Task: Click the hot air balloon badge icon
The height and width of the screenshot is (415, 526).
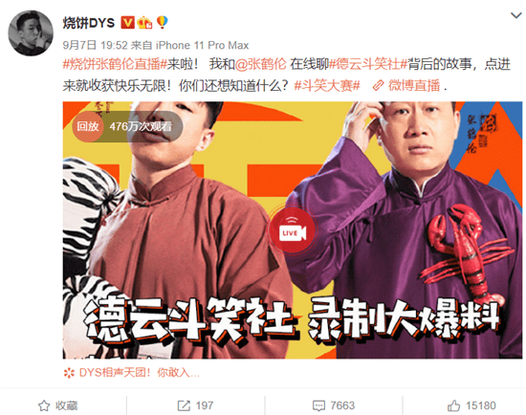Action: [162, 22]
